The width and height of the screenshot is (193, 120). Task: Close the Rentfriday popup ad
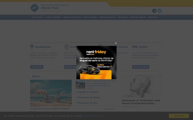(x=116, y=43)
